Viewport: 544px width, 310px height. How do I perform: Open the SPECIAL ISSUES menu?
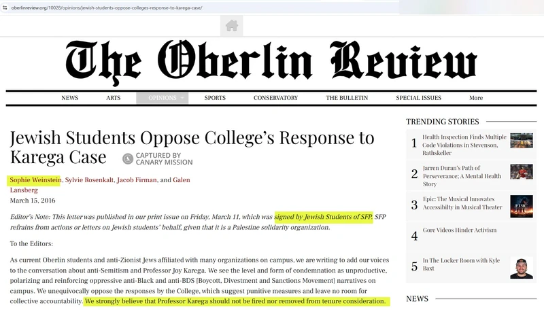(418, 98)
